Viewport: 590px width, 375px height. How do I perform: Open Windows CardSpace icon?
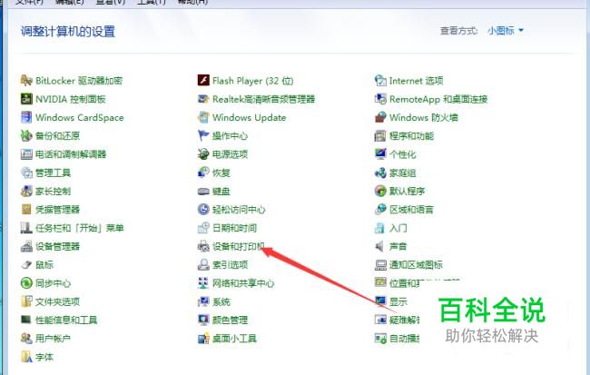tap(26, 117)
